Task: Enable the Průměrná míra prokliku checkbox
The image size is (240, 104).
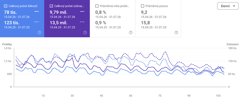Action: (97, 6)
